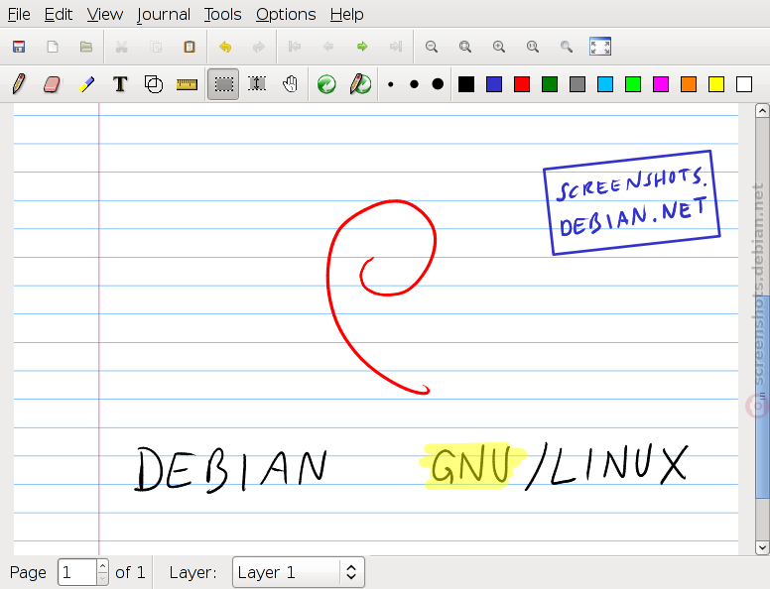Click the Redo arrow icon

pos(259,47)
